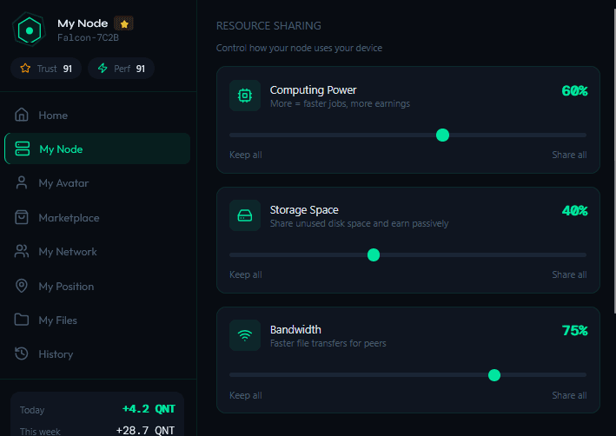Click "Share unused disk space and earn passively"
616x436 pixels.
[x=359, y=223]
